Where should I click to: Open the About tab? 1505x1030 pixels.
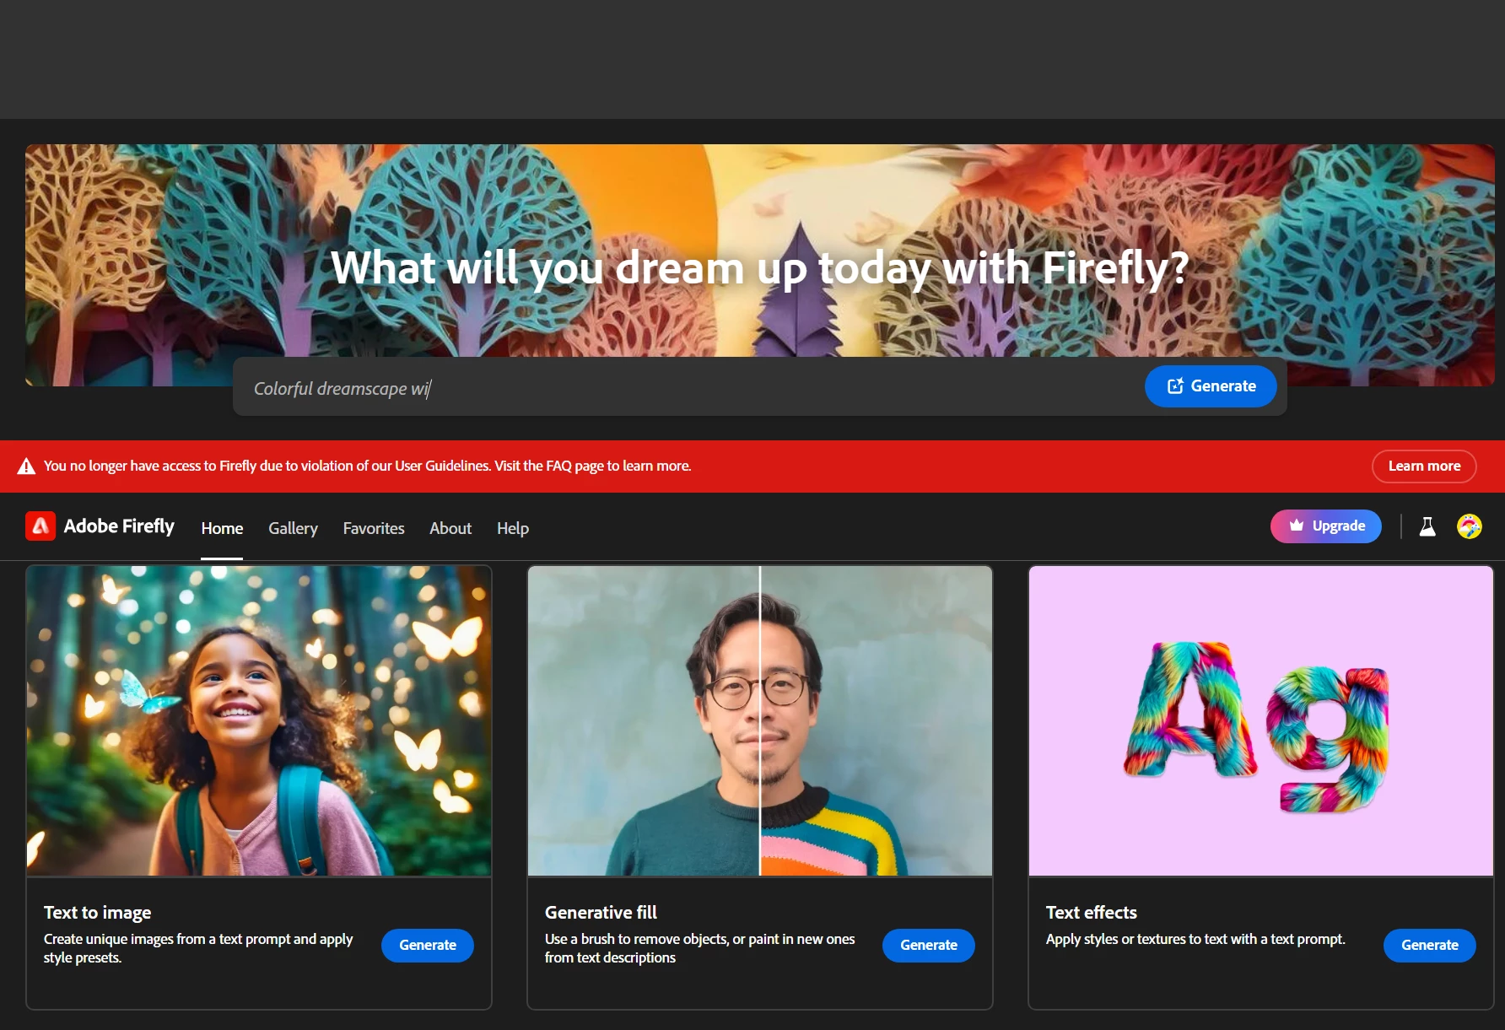coord(450,528)
